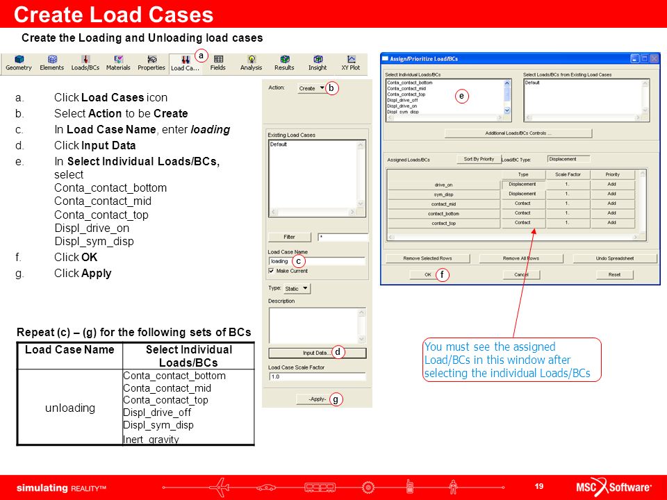Viewport: 667px width, 500px height.
Task: Open the Loads/BCs toolbar icon
Action: (x=85, y=63)
